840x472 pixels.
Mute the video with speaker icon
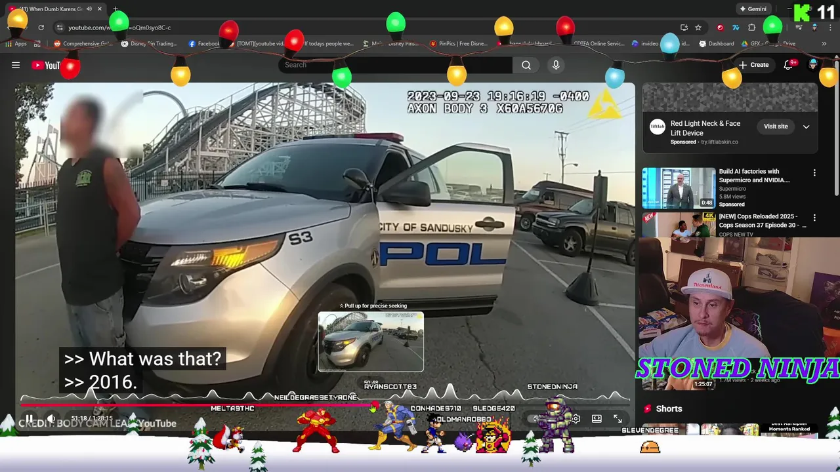(51, 418)
